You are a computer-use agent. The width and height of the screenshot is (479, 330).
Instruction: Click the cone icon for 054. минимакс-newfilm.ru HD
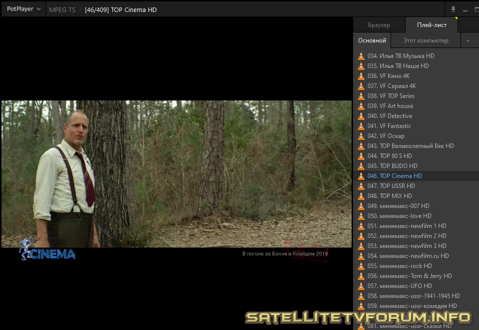361,255
